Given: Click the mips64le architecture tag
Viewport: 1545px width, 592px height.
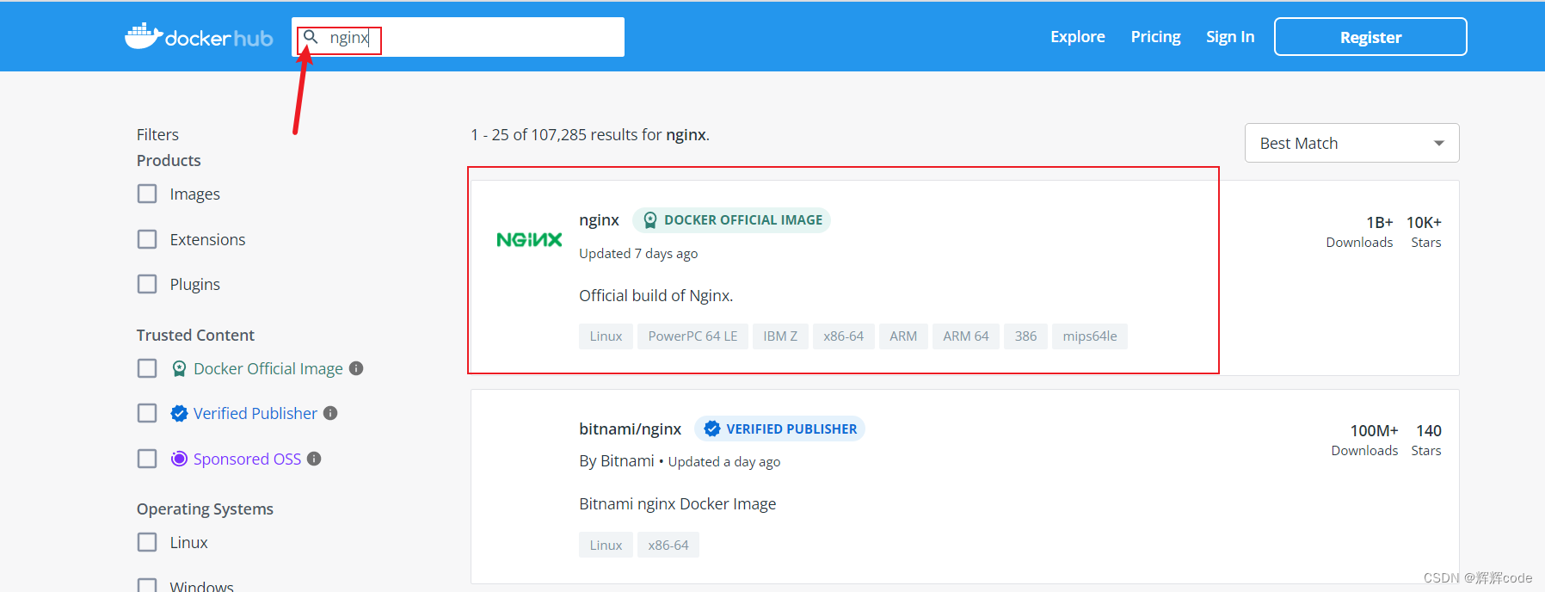Looking at the screenshot, I should (x=1090, y=336).
